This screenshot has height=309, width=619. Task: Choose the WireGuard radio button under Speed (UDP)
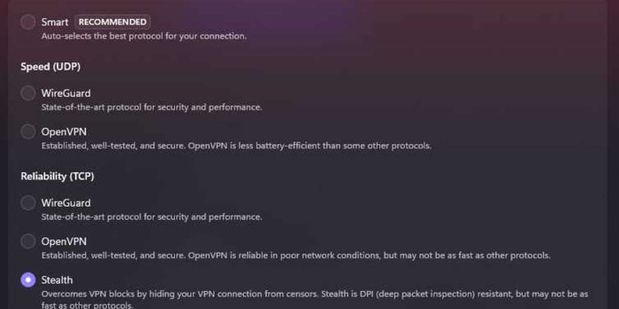pos(28,93)
